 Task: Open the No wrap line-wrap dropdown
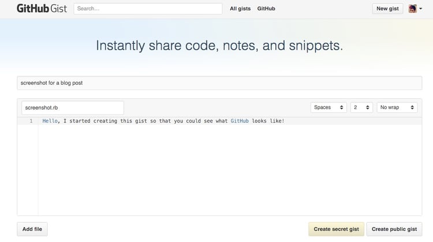(x=397, y=107)
